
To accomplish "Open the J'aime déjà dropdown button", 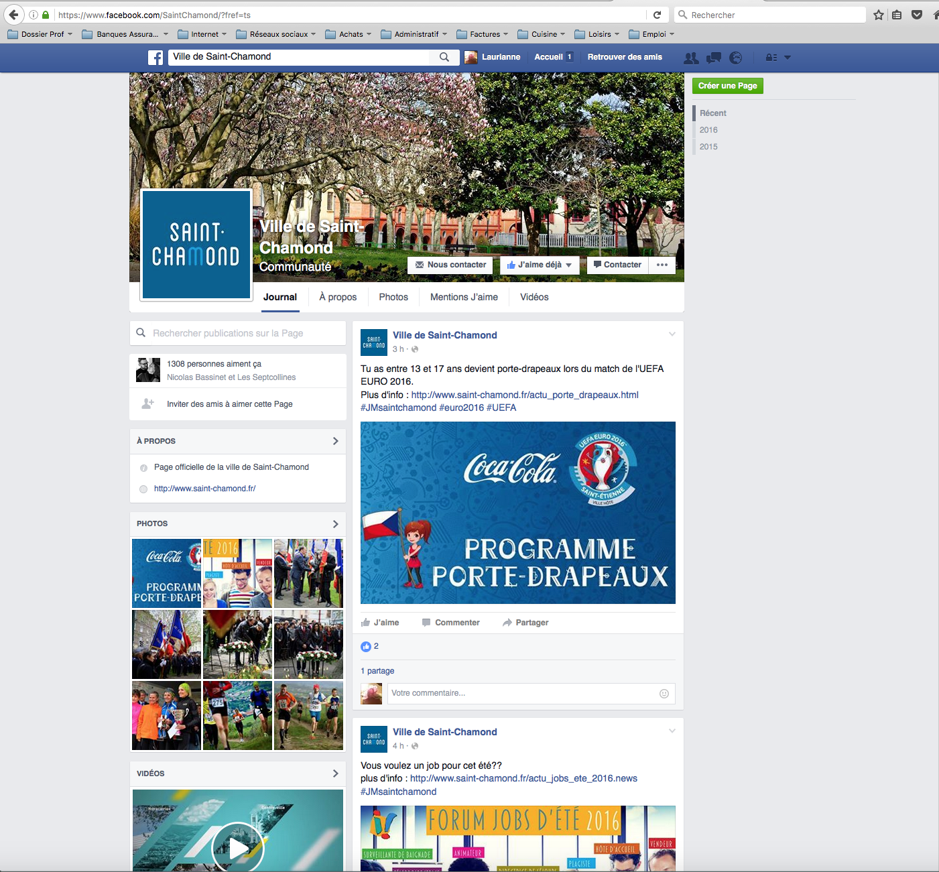I will [540, 265].
